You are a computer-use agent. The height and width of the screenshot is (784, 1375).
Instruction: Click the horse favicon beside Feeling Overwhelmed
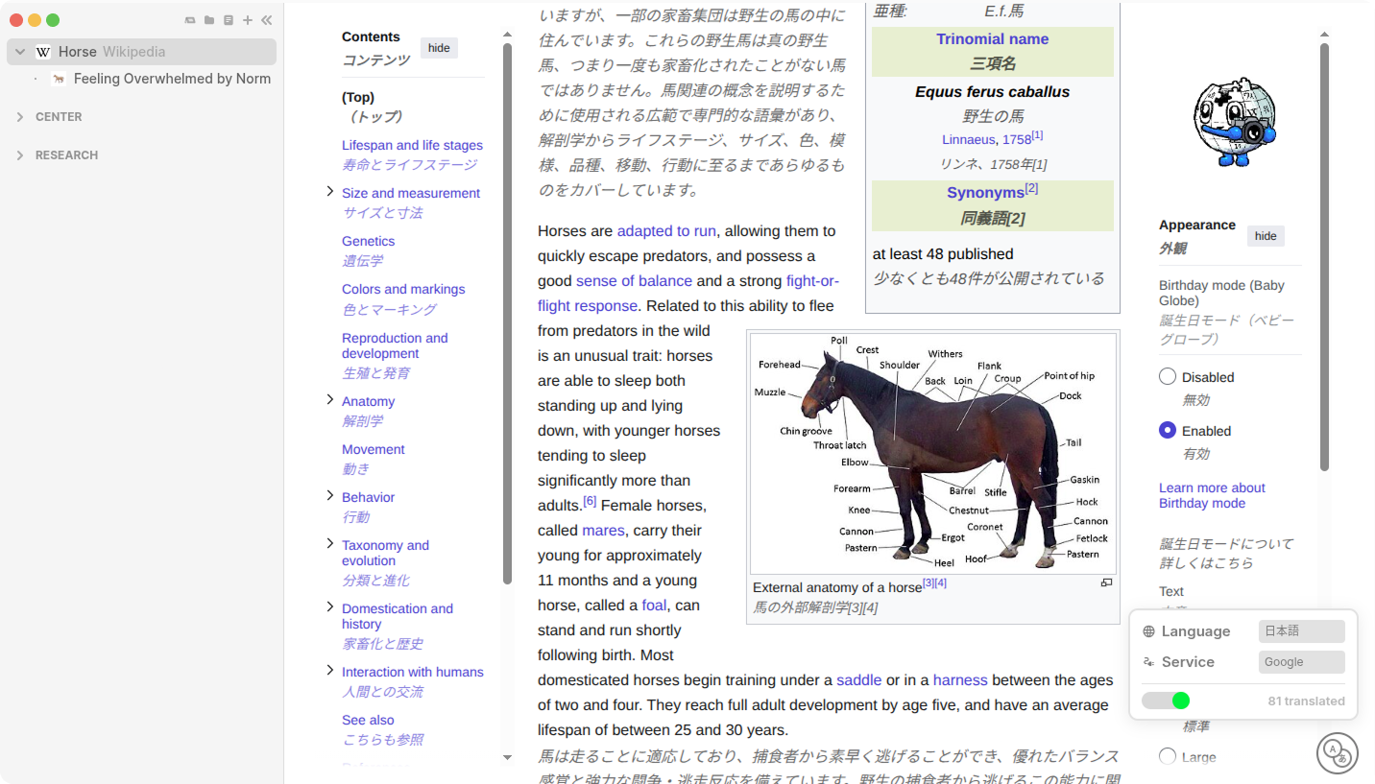[59, 79]
